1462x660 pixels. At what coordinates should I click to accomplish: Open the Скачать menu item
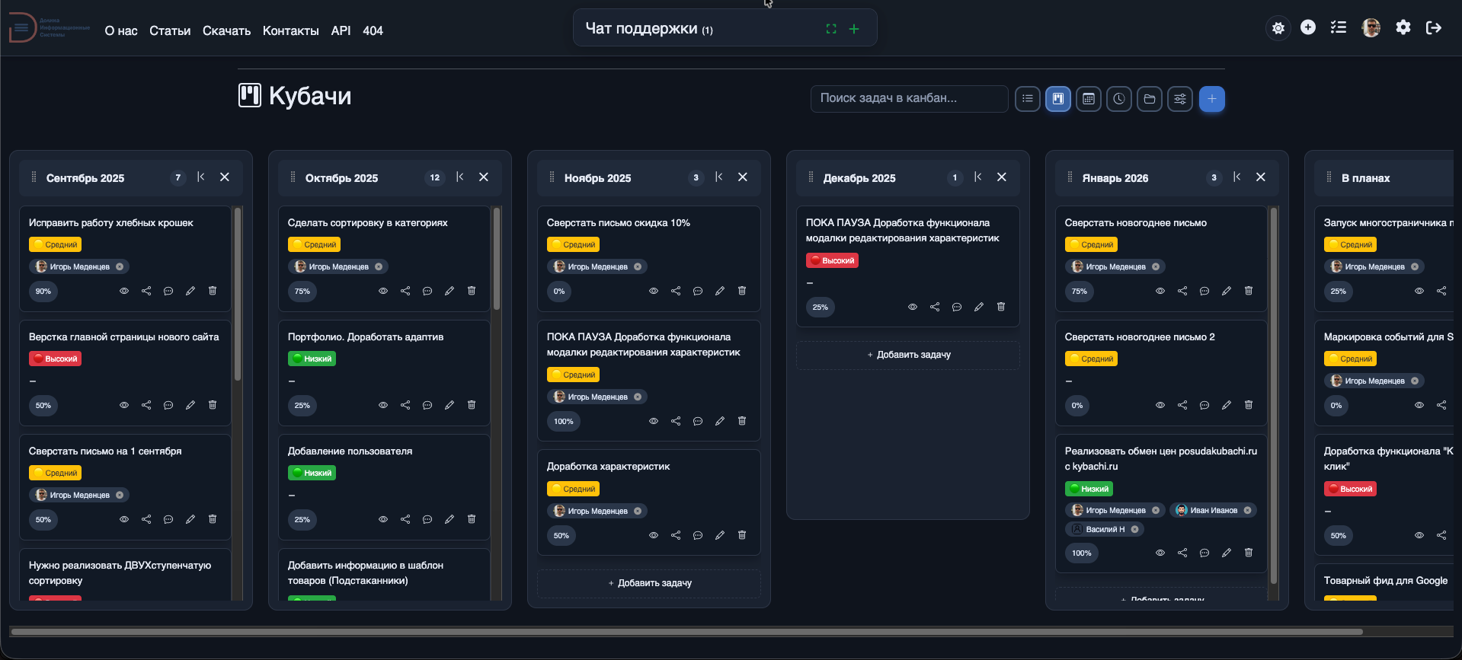point(226,30)
